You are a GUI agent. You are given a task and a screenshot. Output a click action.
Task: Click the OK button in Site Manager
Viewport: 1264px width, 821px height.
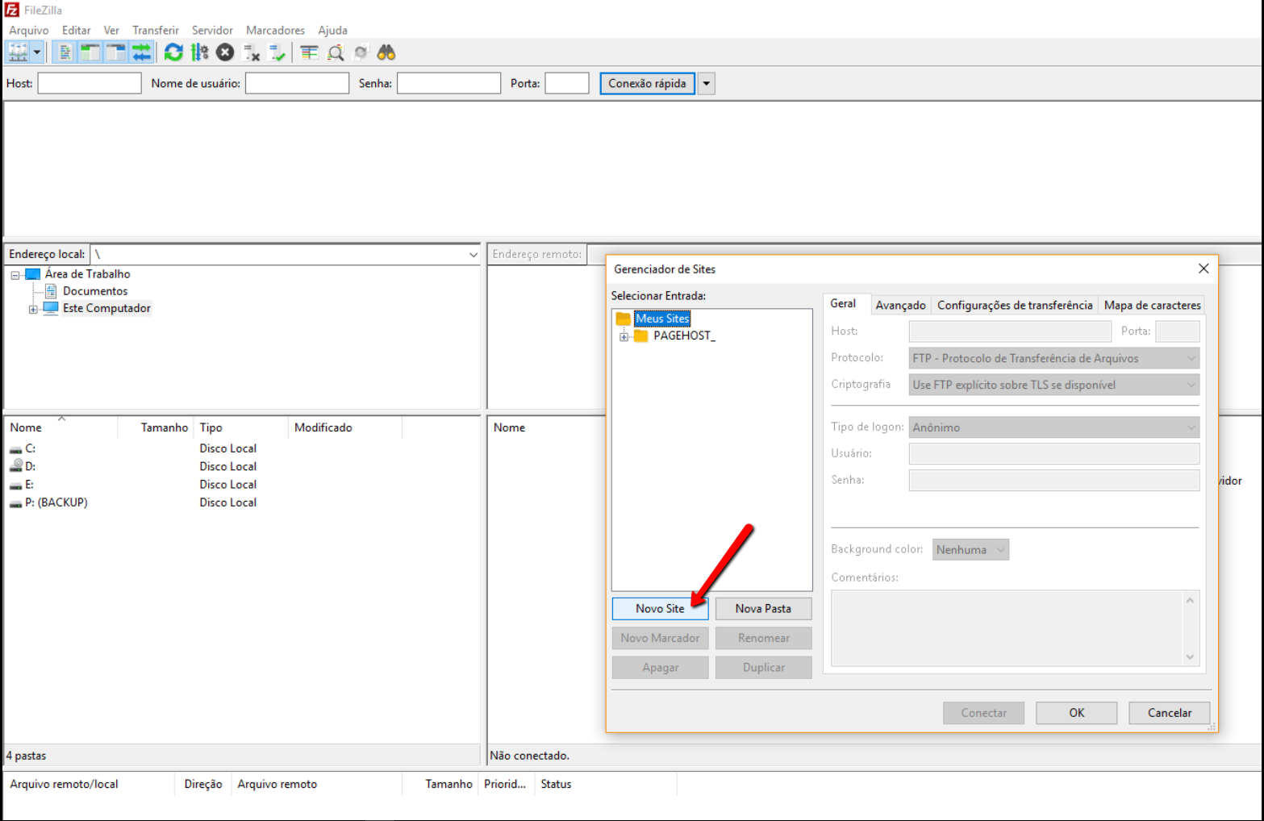pyautogui.click(x=1076, y=713)
